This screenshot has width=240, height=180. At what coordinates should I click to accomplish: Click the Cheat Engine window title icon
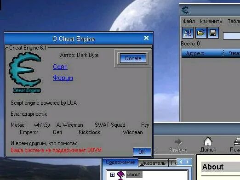pyautogui.click(x=185, y=10)
